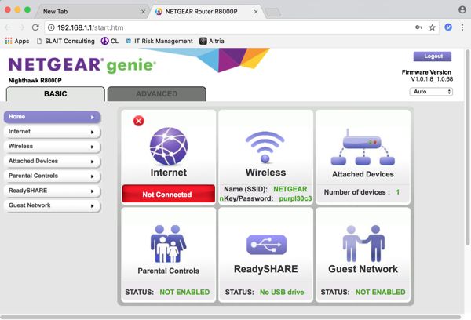Open the IT Risk Management bookmark
471x320 pixels.
pyautogui.click(x=159, y=41)
